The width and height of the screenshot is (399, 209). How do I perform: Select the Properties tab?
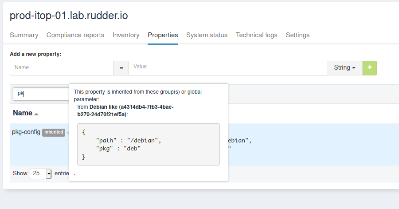[163, 35]
